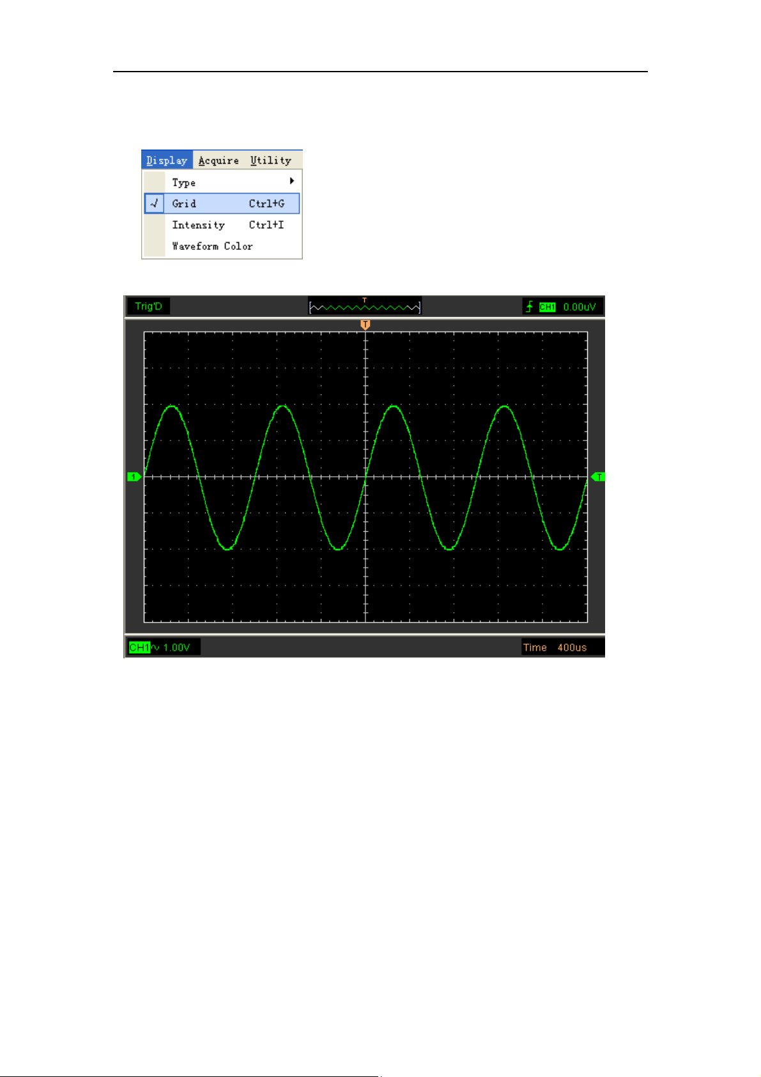Open the Acquire menu
The height and width of the screenshot is (1077, 761).
[219, 160]
